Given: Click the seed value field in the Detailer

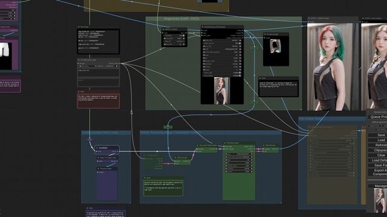Looking at the screenshot, I should pyautogui.click(x=222, y=49).
